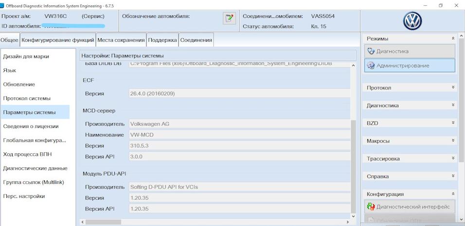Open the Соединения tab
The width and height of the screenshot is (465, 226).
pyautogui.click(x=196, y=40)
